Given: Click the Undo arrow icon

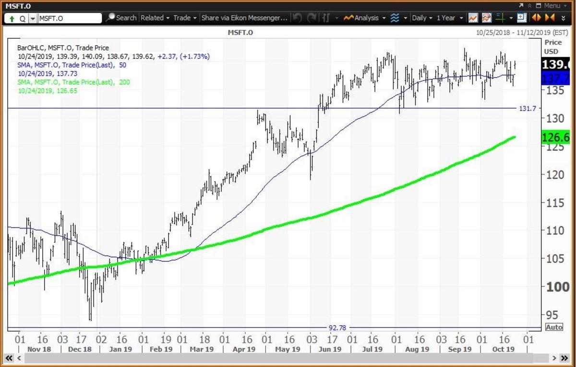Looking at the screenshot, I should click(x=298, y=18).
